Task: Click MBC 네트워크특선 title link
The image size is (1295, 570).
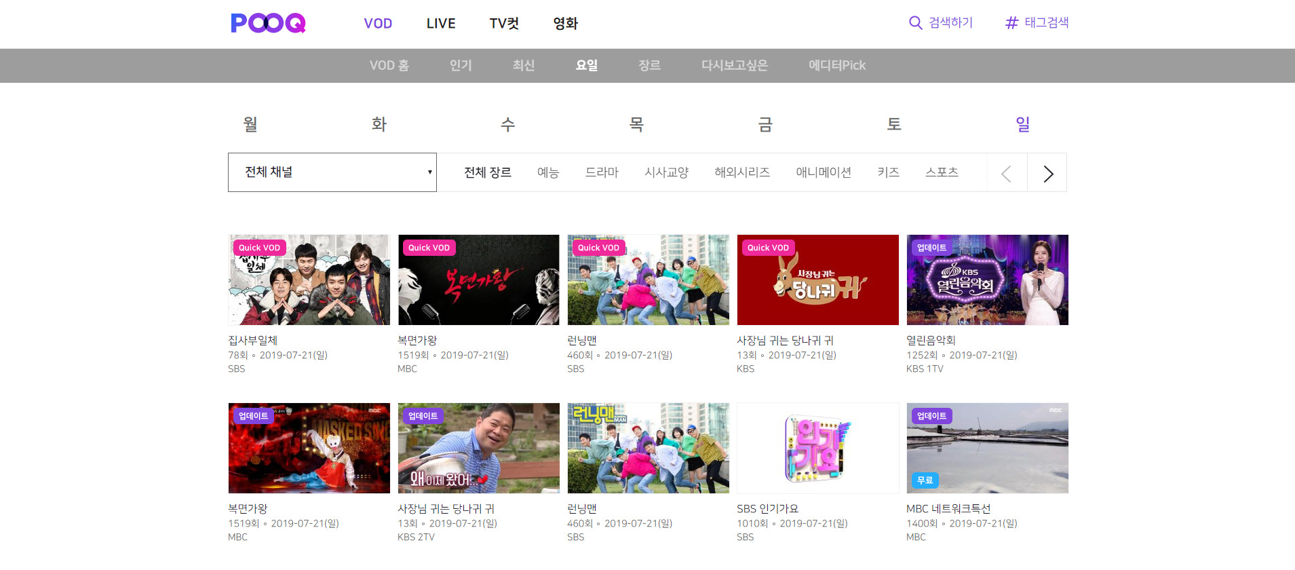Action: 948,509
